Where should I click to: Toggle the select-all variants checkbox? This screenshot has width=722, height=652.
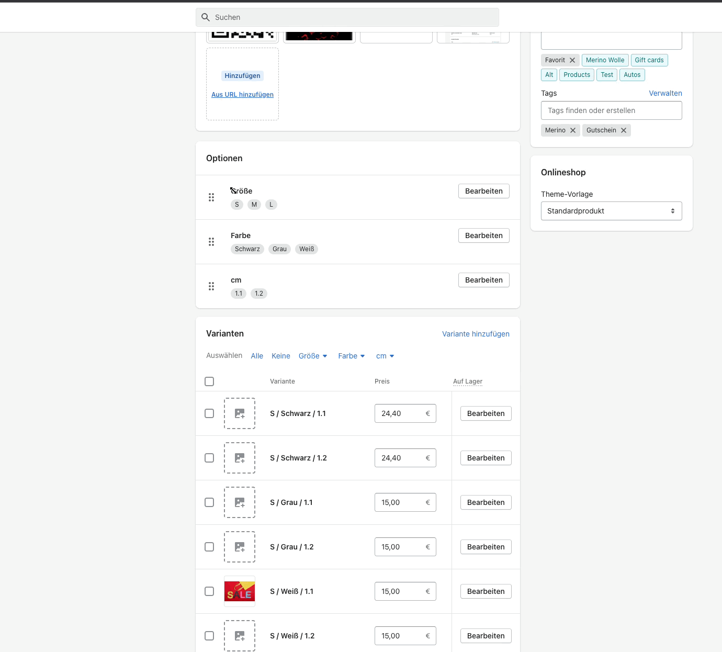point(209,381)
